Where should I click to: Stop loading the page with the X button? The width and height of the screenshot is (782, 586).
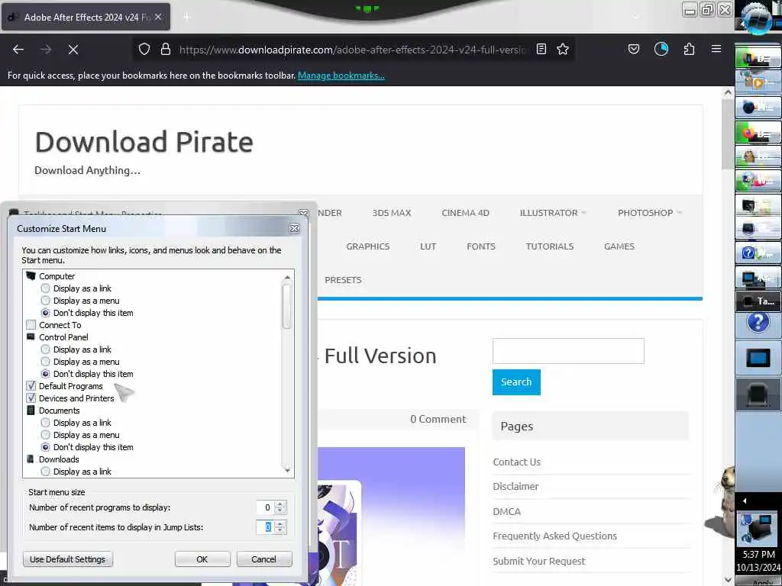[73, 50]
